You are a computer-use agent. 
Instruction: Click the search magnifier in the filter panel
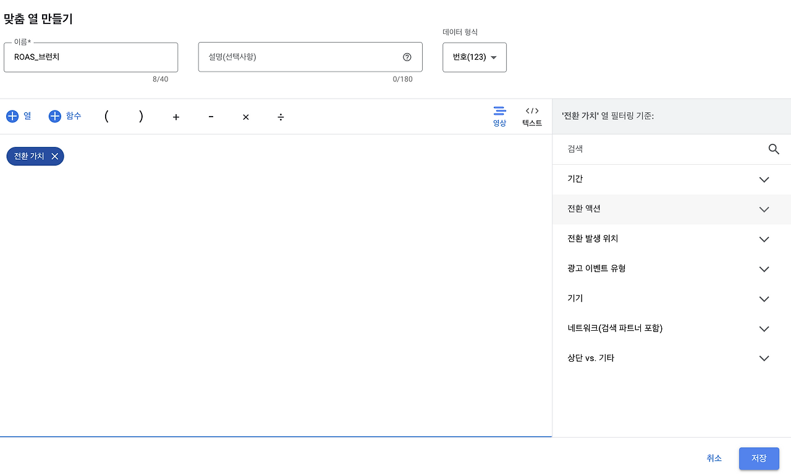[x=774, y=149]
